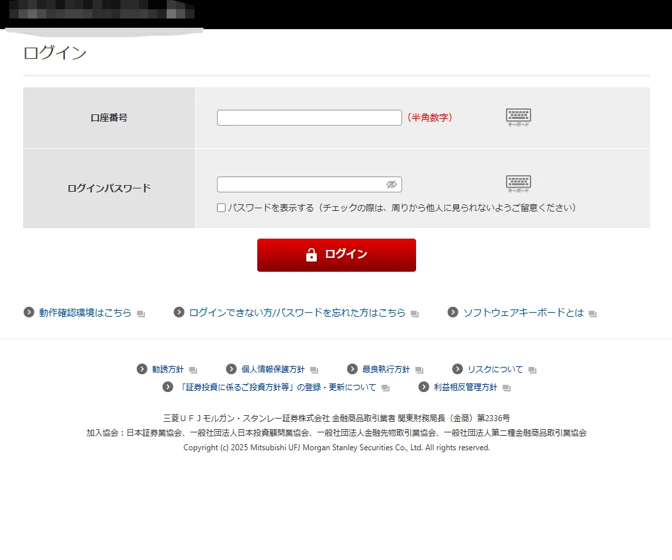
Task: Enable the パスワードを表示する checkbox
Action: tap(220, 208)
